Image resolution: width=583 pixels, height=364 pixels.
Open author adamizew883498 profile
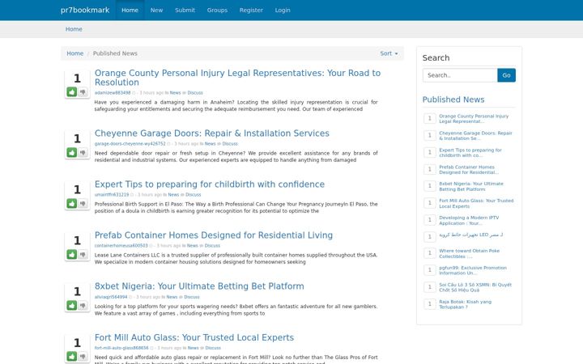(113, 93)
